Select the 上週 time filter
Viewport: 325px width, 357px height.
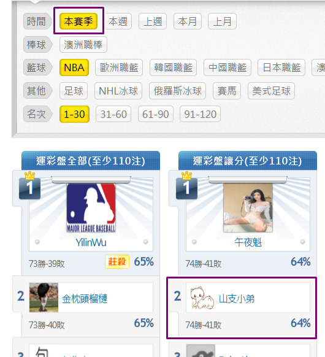(x=153, y=21)
